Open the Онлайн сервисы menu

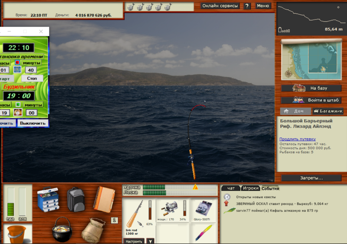point(220,6)
